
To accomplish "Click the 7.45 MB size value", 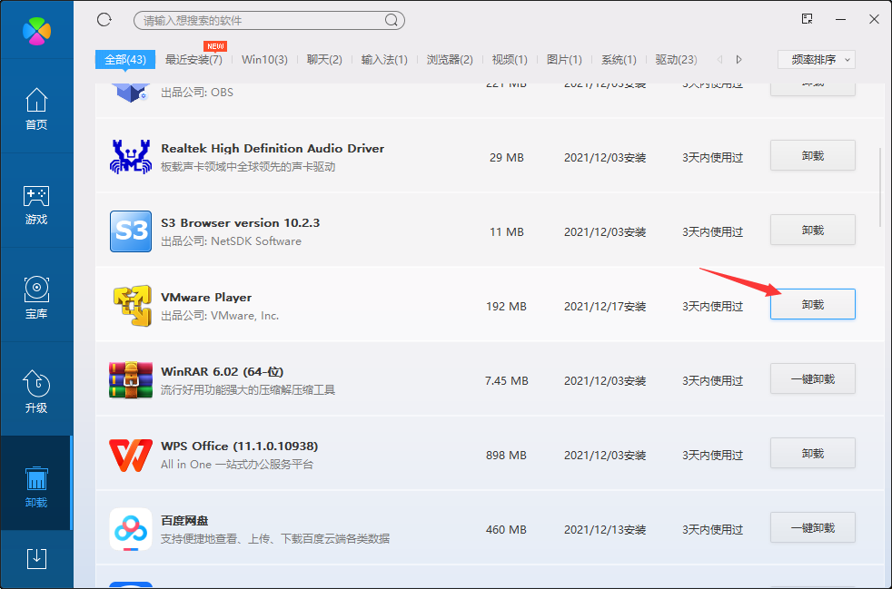I will (506, 381).
